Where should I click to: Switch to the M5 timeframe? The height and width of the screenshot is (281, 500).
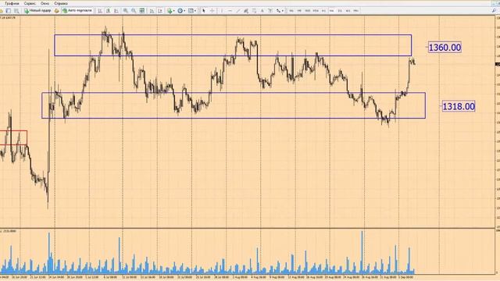tap(299, 11)
